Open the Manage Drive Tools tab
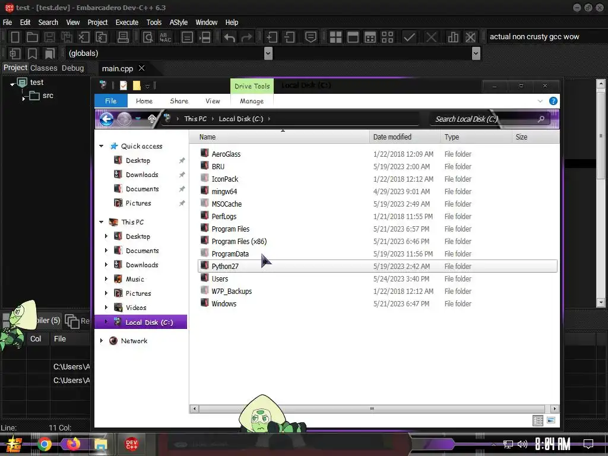 [252, 101]
